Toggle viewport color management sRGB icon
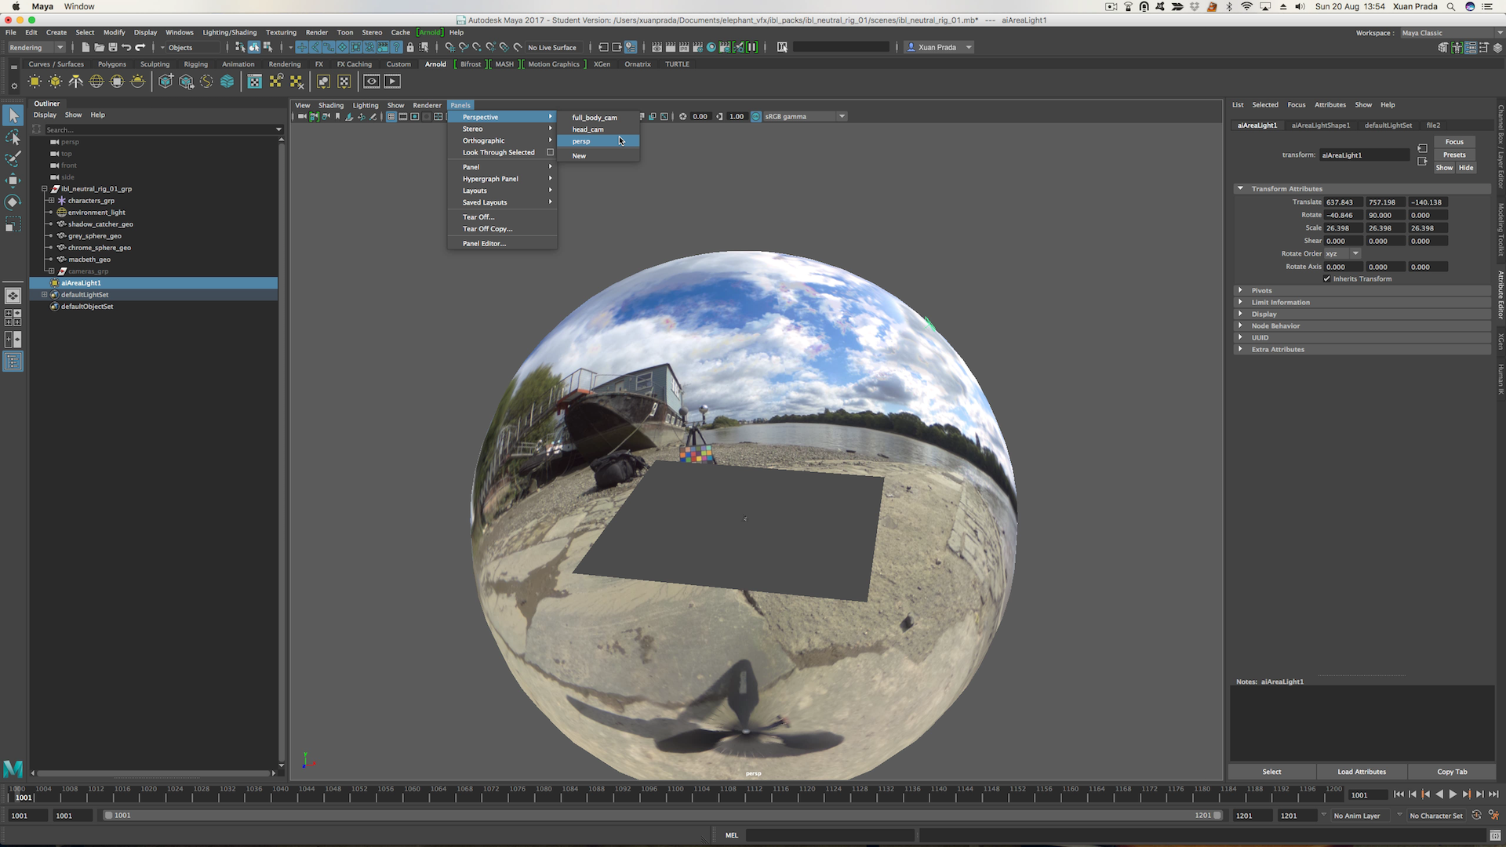Screen dimensions: 1506x847 [x=756, y=117]
